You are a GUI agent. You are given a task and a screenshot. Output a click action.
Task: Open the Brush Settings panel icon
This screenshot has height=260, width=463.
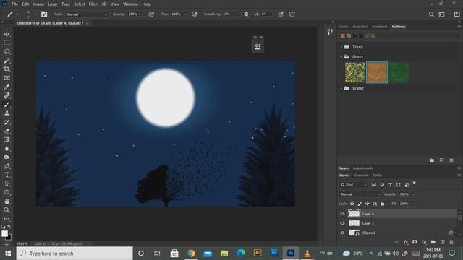(x=44, y=14)
